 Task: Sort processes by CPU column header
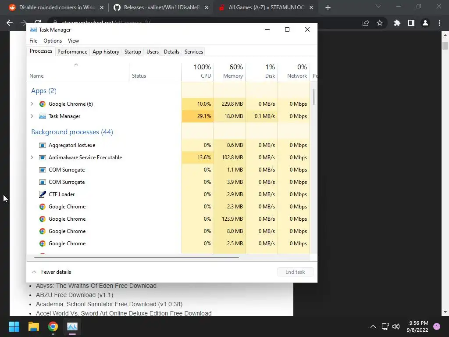pos(198,71)
